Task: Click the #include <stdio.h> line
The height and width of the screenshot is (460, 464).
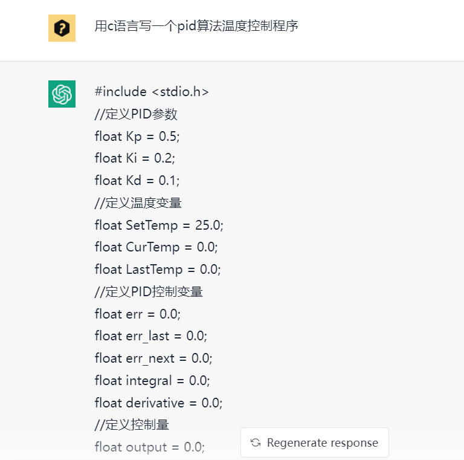Action: click(152, 92)
